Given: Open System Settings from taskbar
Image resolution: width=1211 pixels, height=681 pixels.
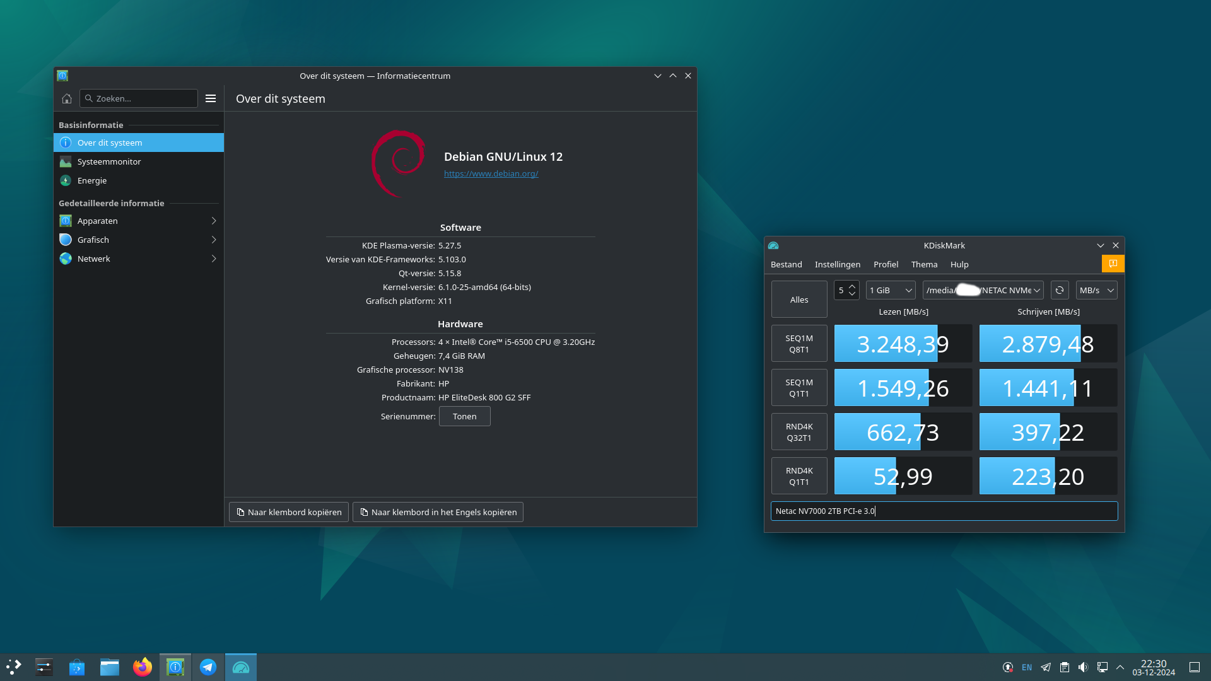Looking at the screenshot, I should (x=44, y=667).
